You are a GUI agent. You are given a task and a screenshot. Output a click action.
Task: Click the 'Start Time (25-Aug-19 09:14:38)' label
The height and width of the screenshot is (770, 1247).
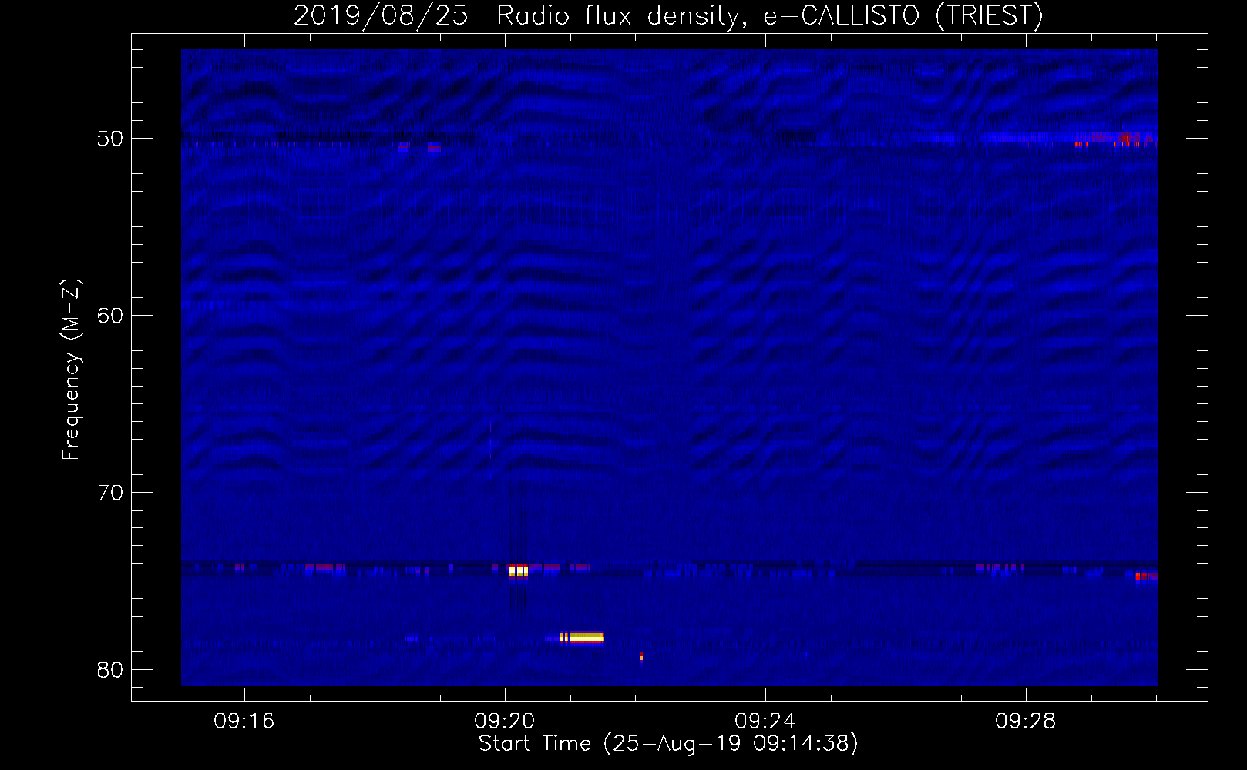click(668, 744)
